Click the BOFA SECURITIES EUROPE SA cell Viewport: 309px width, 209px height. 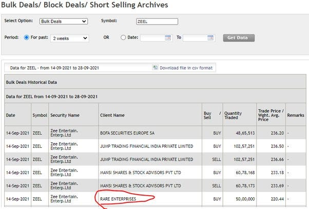[128, 132]
